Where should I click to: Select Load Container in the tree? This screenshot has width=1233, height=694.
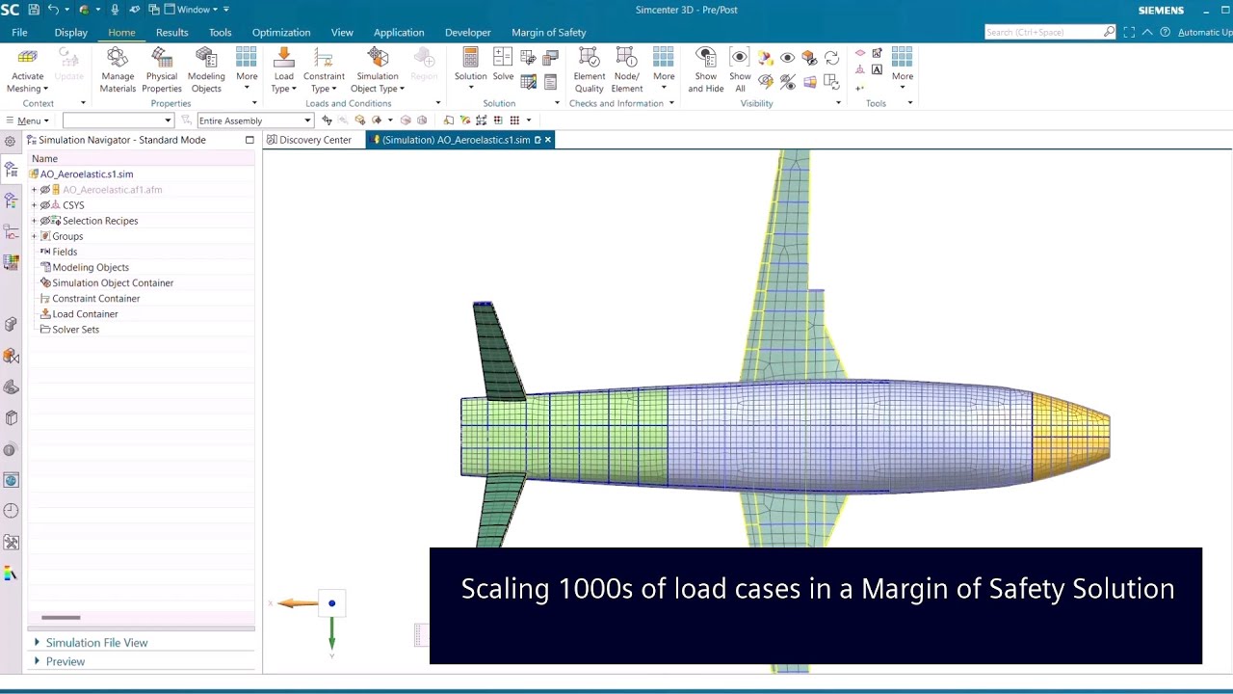pyautogui.click(x=85, y=314)
